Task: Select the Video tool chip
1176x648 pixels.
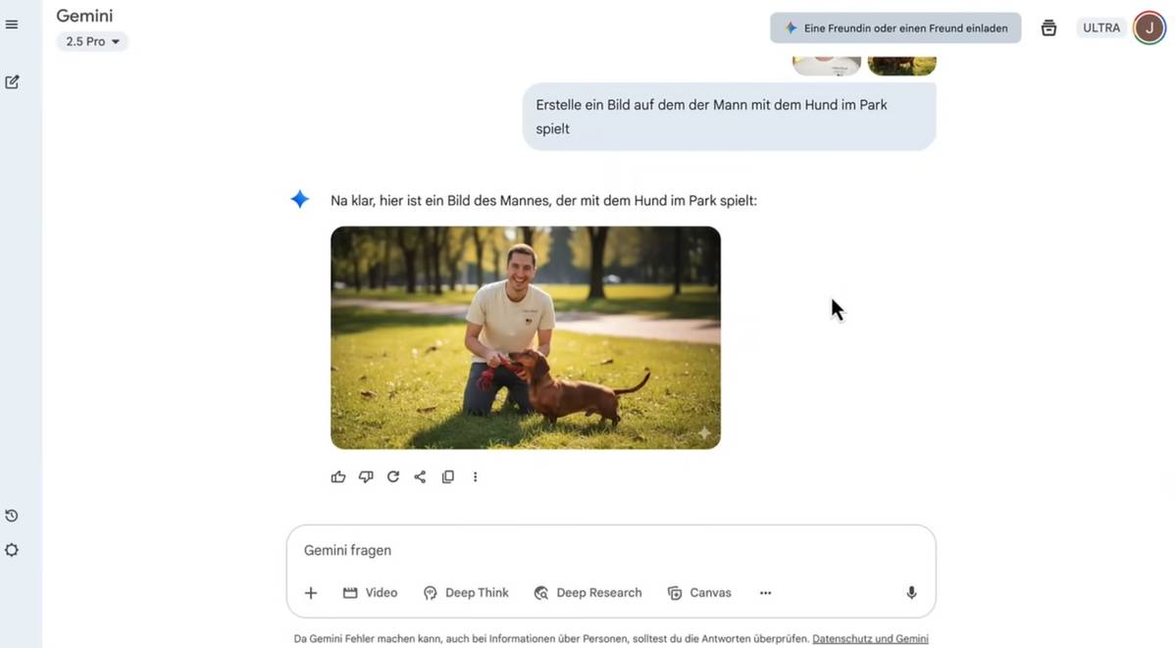Action: point(370,593)
